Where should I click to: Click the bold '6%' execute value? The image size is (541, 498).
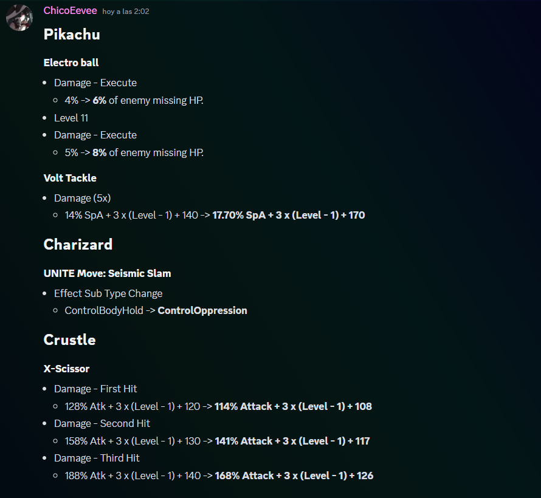99,100
